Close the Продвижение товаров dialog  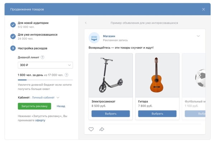204,9
